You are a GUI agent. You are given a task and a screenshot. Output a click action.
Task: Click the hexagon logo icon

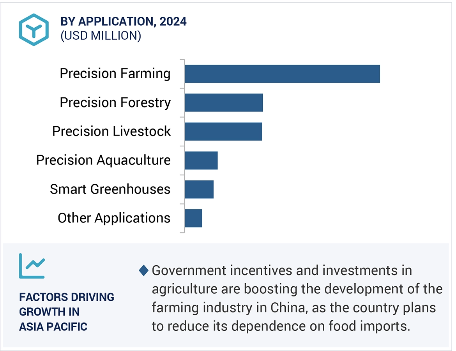pos(34,30)
